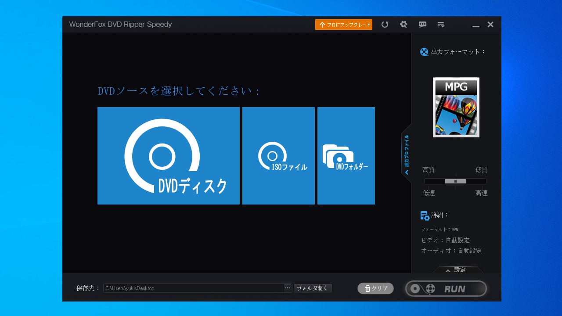Select the DVDディスク source tile

(169, 156)
